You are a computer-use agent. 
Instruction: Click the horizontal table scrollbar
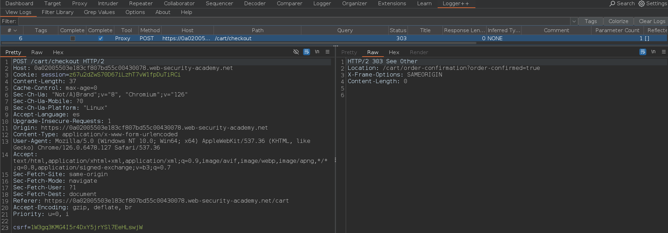pyautogui.click(x=238, y=43)
